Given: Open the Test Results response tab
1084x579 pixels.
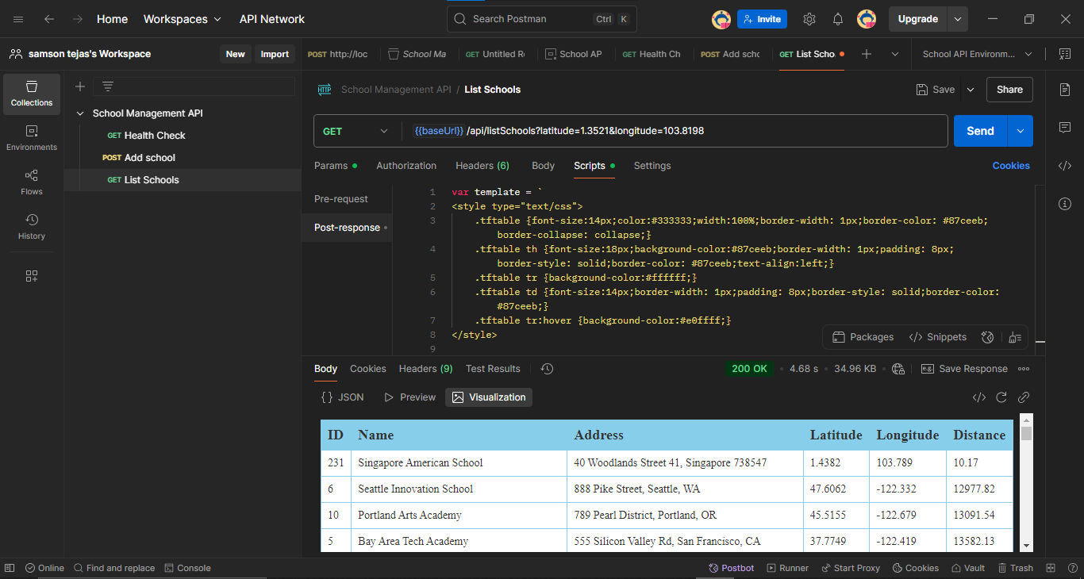Looking at the screenshot, I should tap(493, 369).
